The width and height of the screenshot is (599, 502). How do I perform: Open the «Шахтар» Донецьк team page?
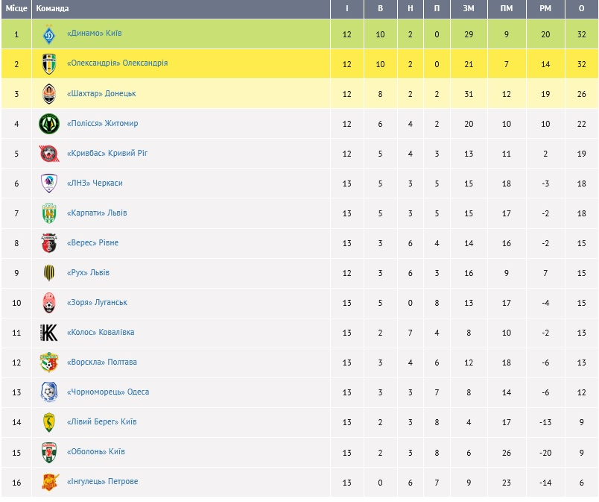pos(101,93)
